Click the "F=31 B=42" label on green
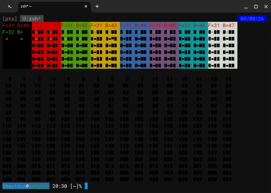This screenshot has height=193, width=271. click(x=74, y=25)
